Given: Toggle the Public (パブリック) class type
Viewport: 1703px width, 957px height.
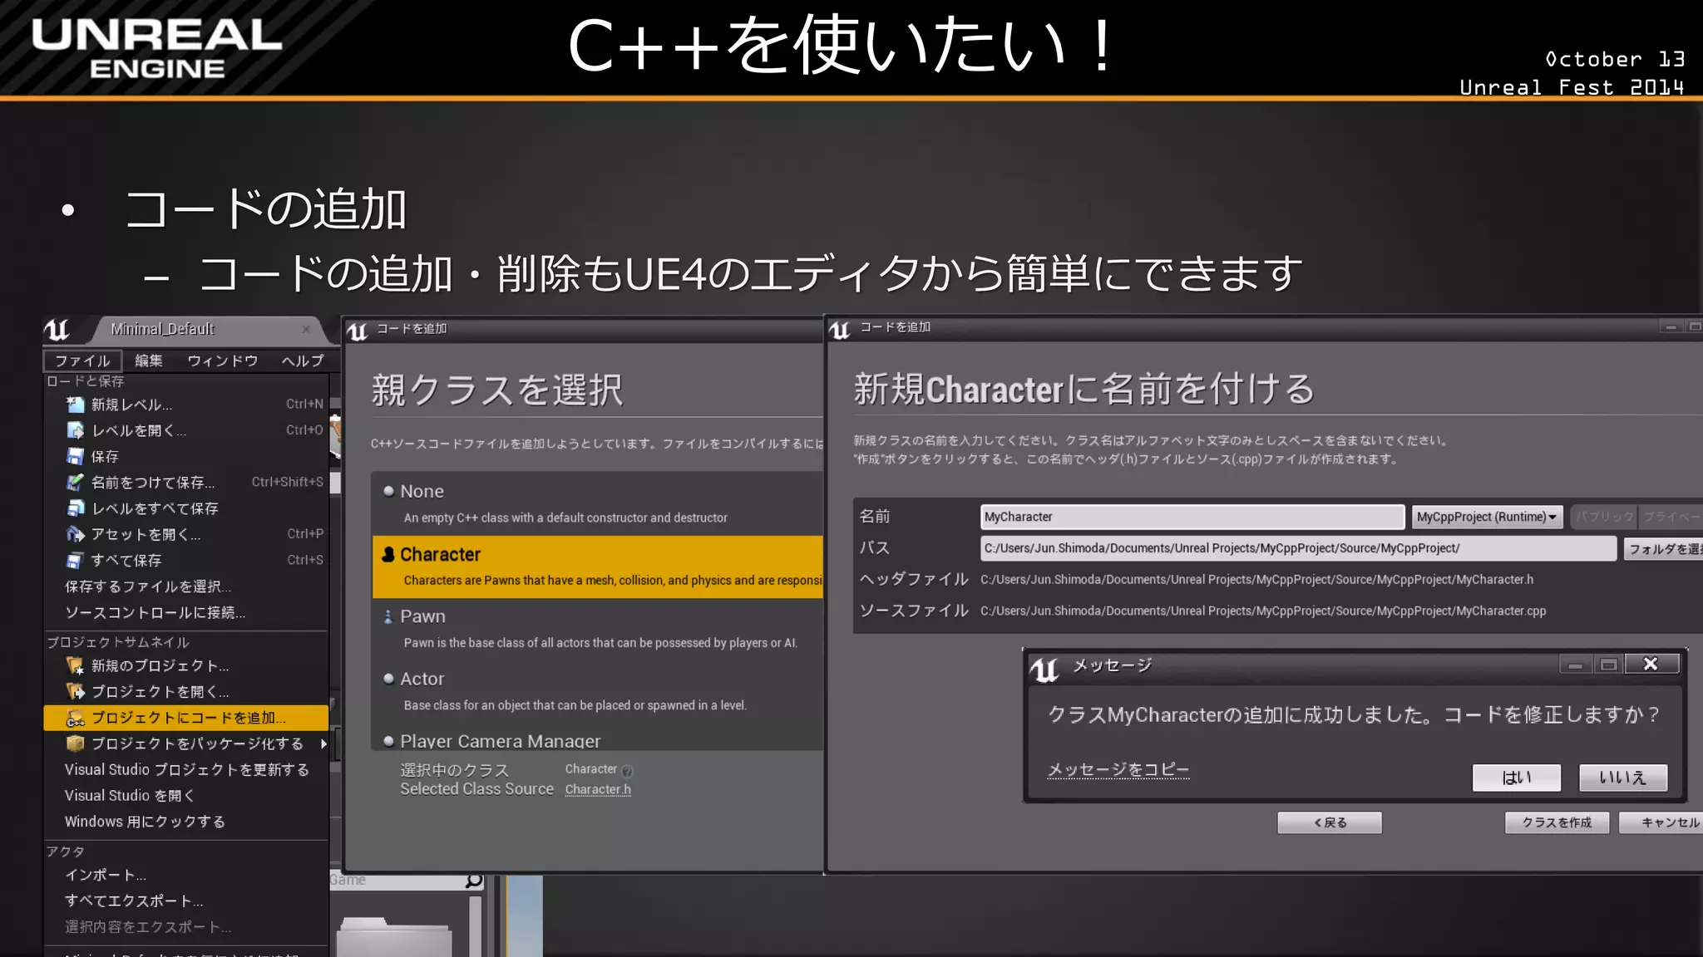Looking at the screenshot, I should coord(1604,517).
